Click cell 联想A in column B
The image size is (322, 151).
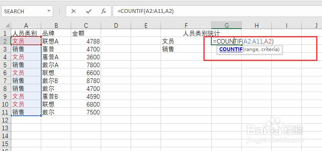(x=56, y=41)
